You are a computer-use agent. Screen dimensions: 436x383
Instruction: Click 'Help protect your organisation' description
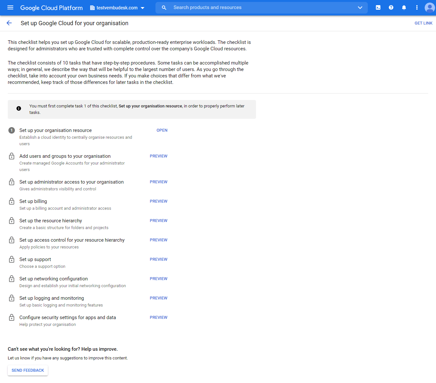tap(48, 325)
